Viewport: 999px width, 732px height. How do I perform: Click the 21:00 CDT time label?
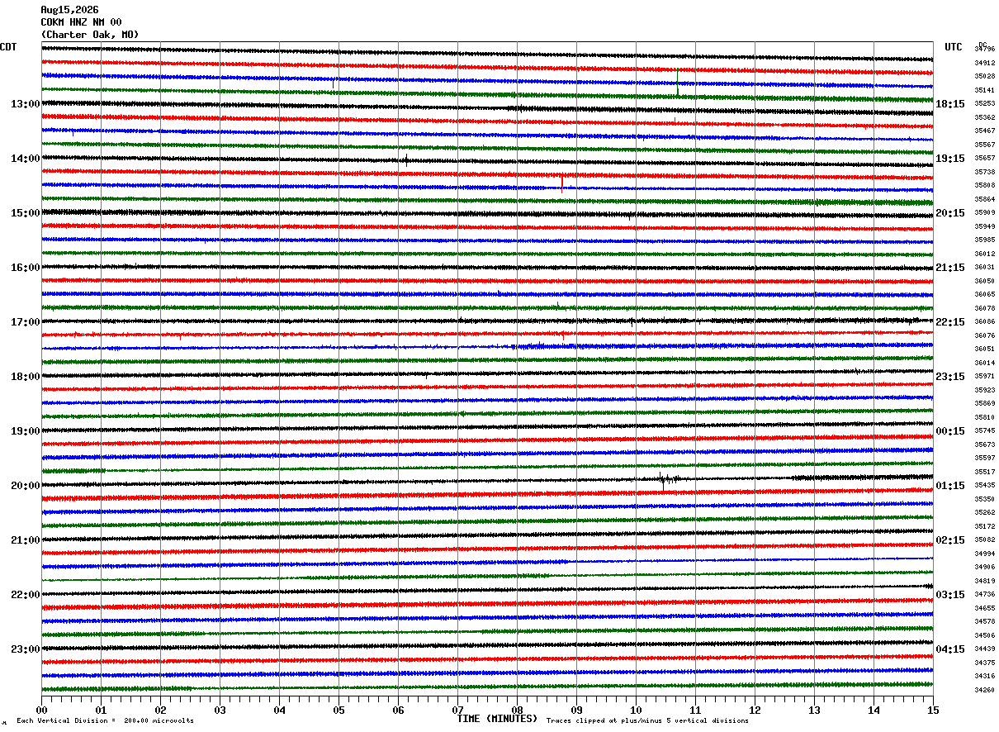(x=25, y=540)
